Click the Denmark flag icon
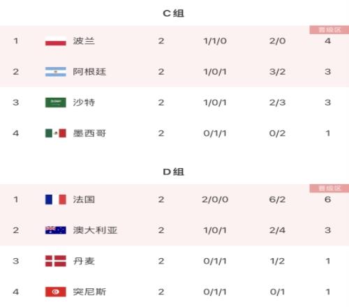This screenshot has height=307, width=349. point(56,261)
